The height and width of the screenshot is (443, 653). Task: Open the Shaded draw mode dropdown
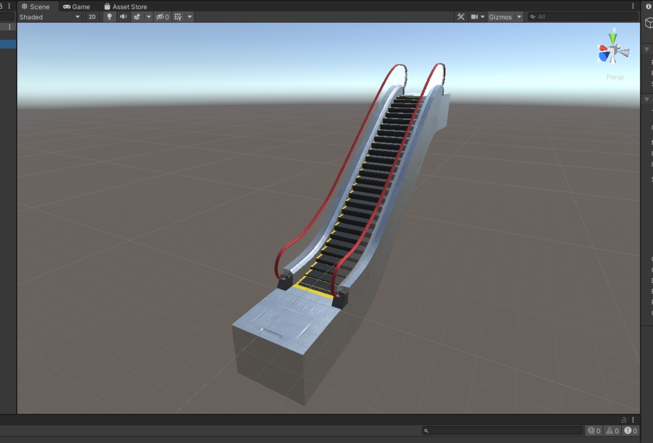tap(48, 17)
